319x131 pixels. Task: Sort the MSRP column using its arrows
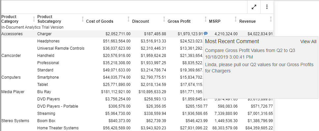236,19
